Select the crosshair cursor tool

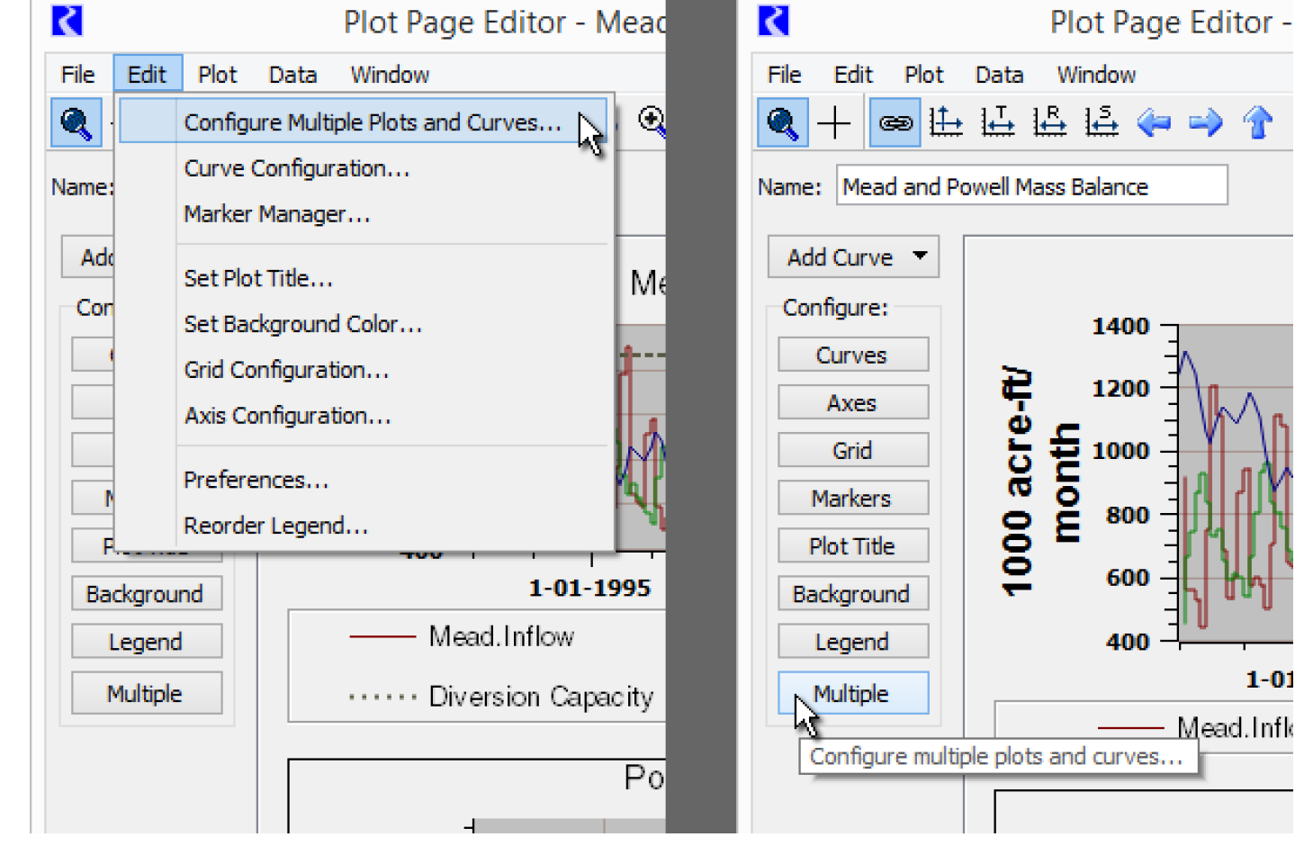(x=834, y=122)
